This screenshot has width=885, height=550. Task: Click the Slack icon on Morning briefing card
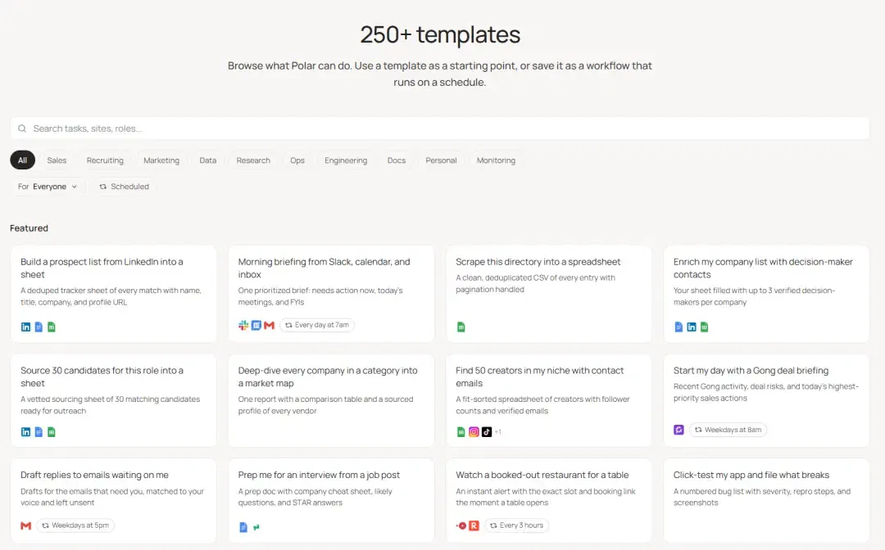pyautogui.click(x=243, y=325)
